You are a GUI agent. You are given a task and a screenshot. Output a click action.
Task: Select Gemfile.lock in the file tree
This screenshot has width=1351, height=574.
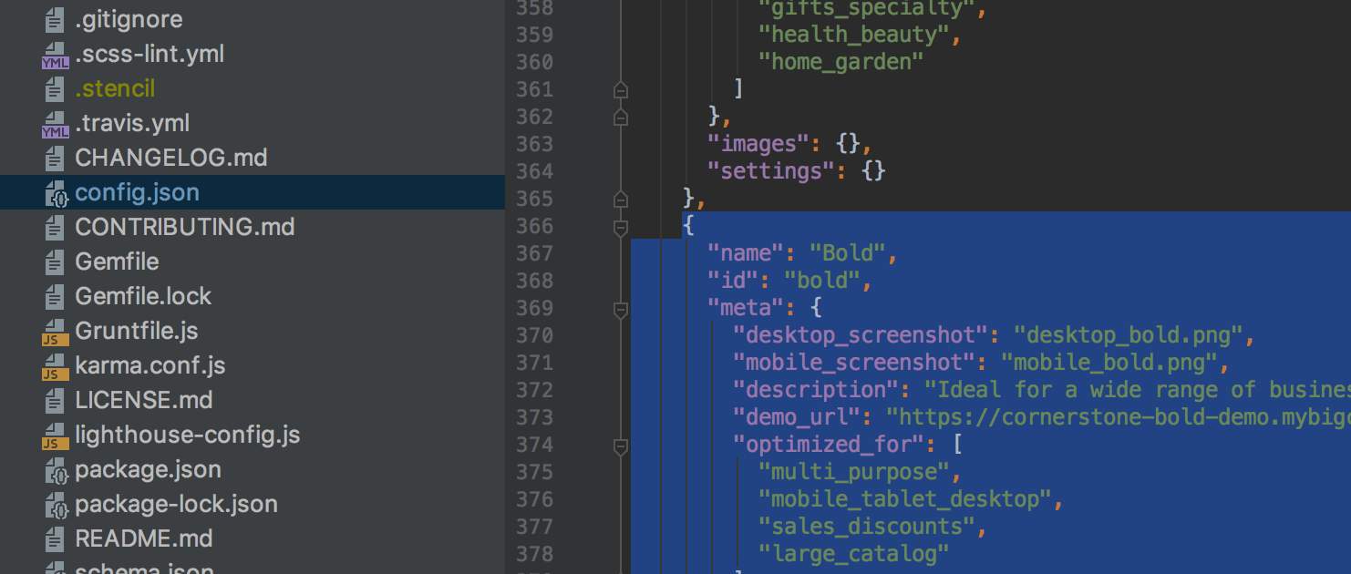click(x=143, y=297)
